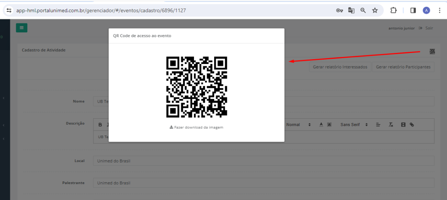Click into the Descrição text area

pyautogui.click(x=264, y=137)
